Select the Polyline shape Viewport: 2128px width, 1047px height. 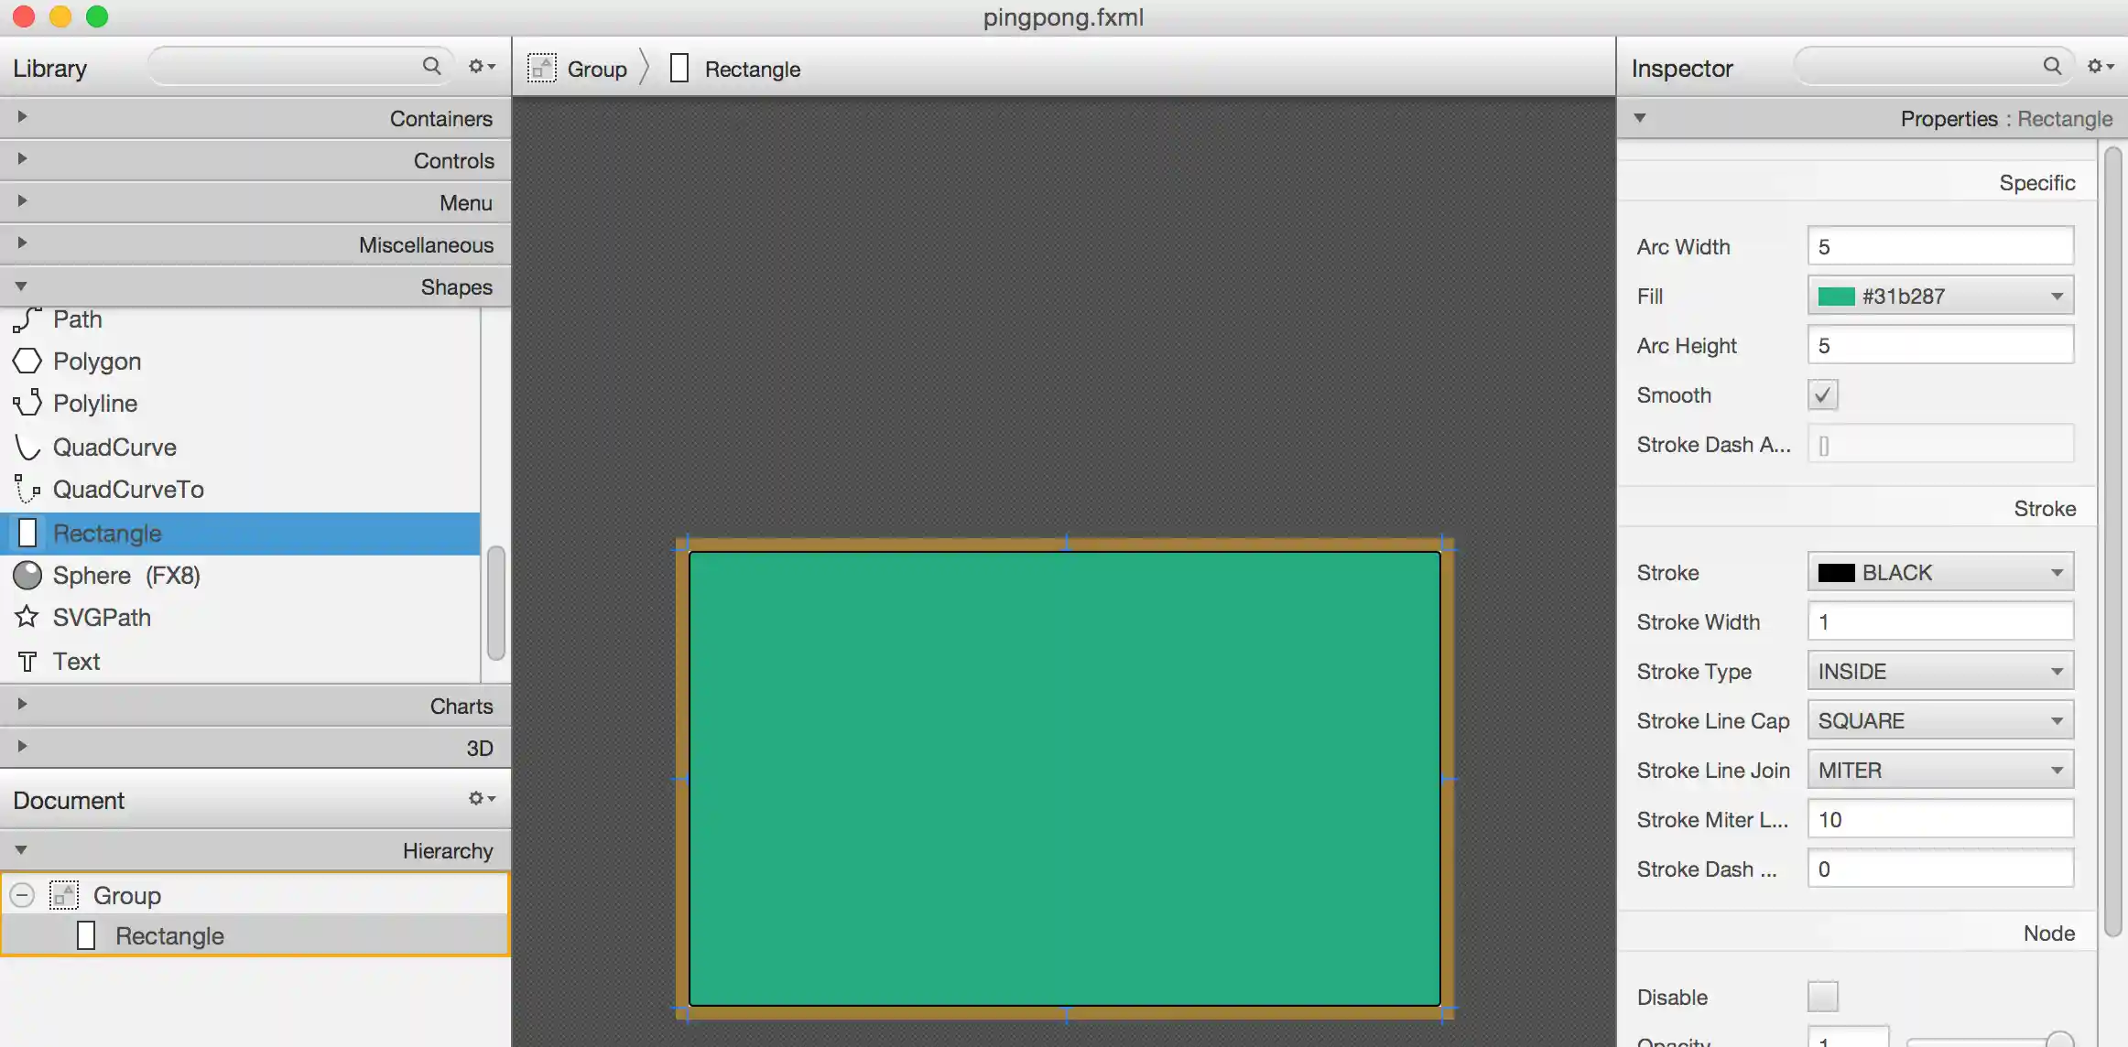pos(95,403)
